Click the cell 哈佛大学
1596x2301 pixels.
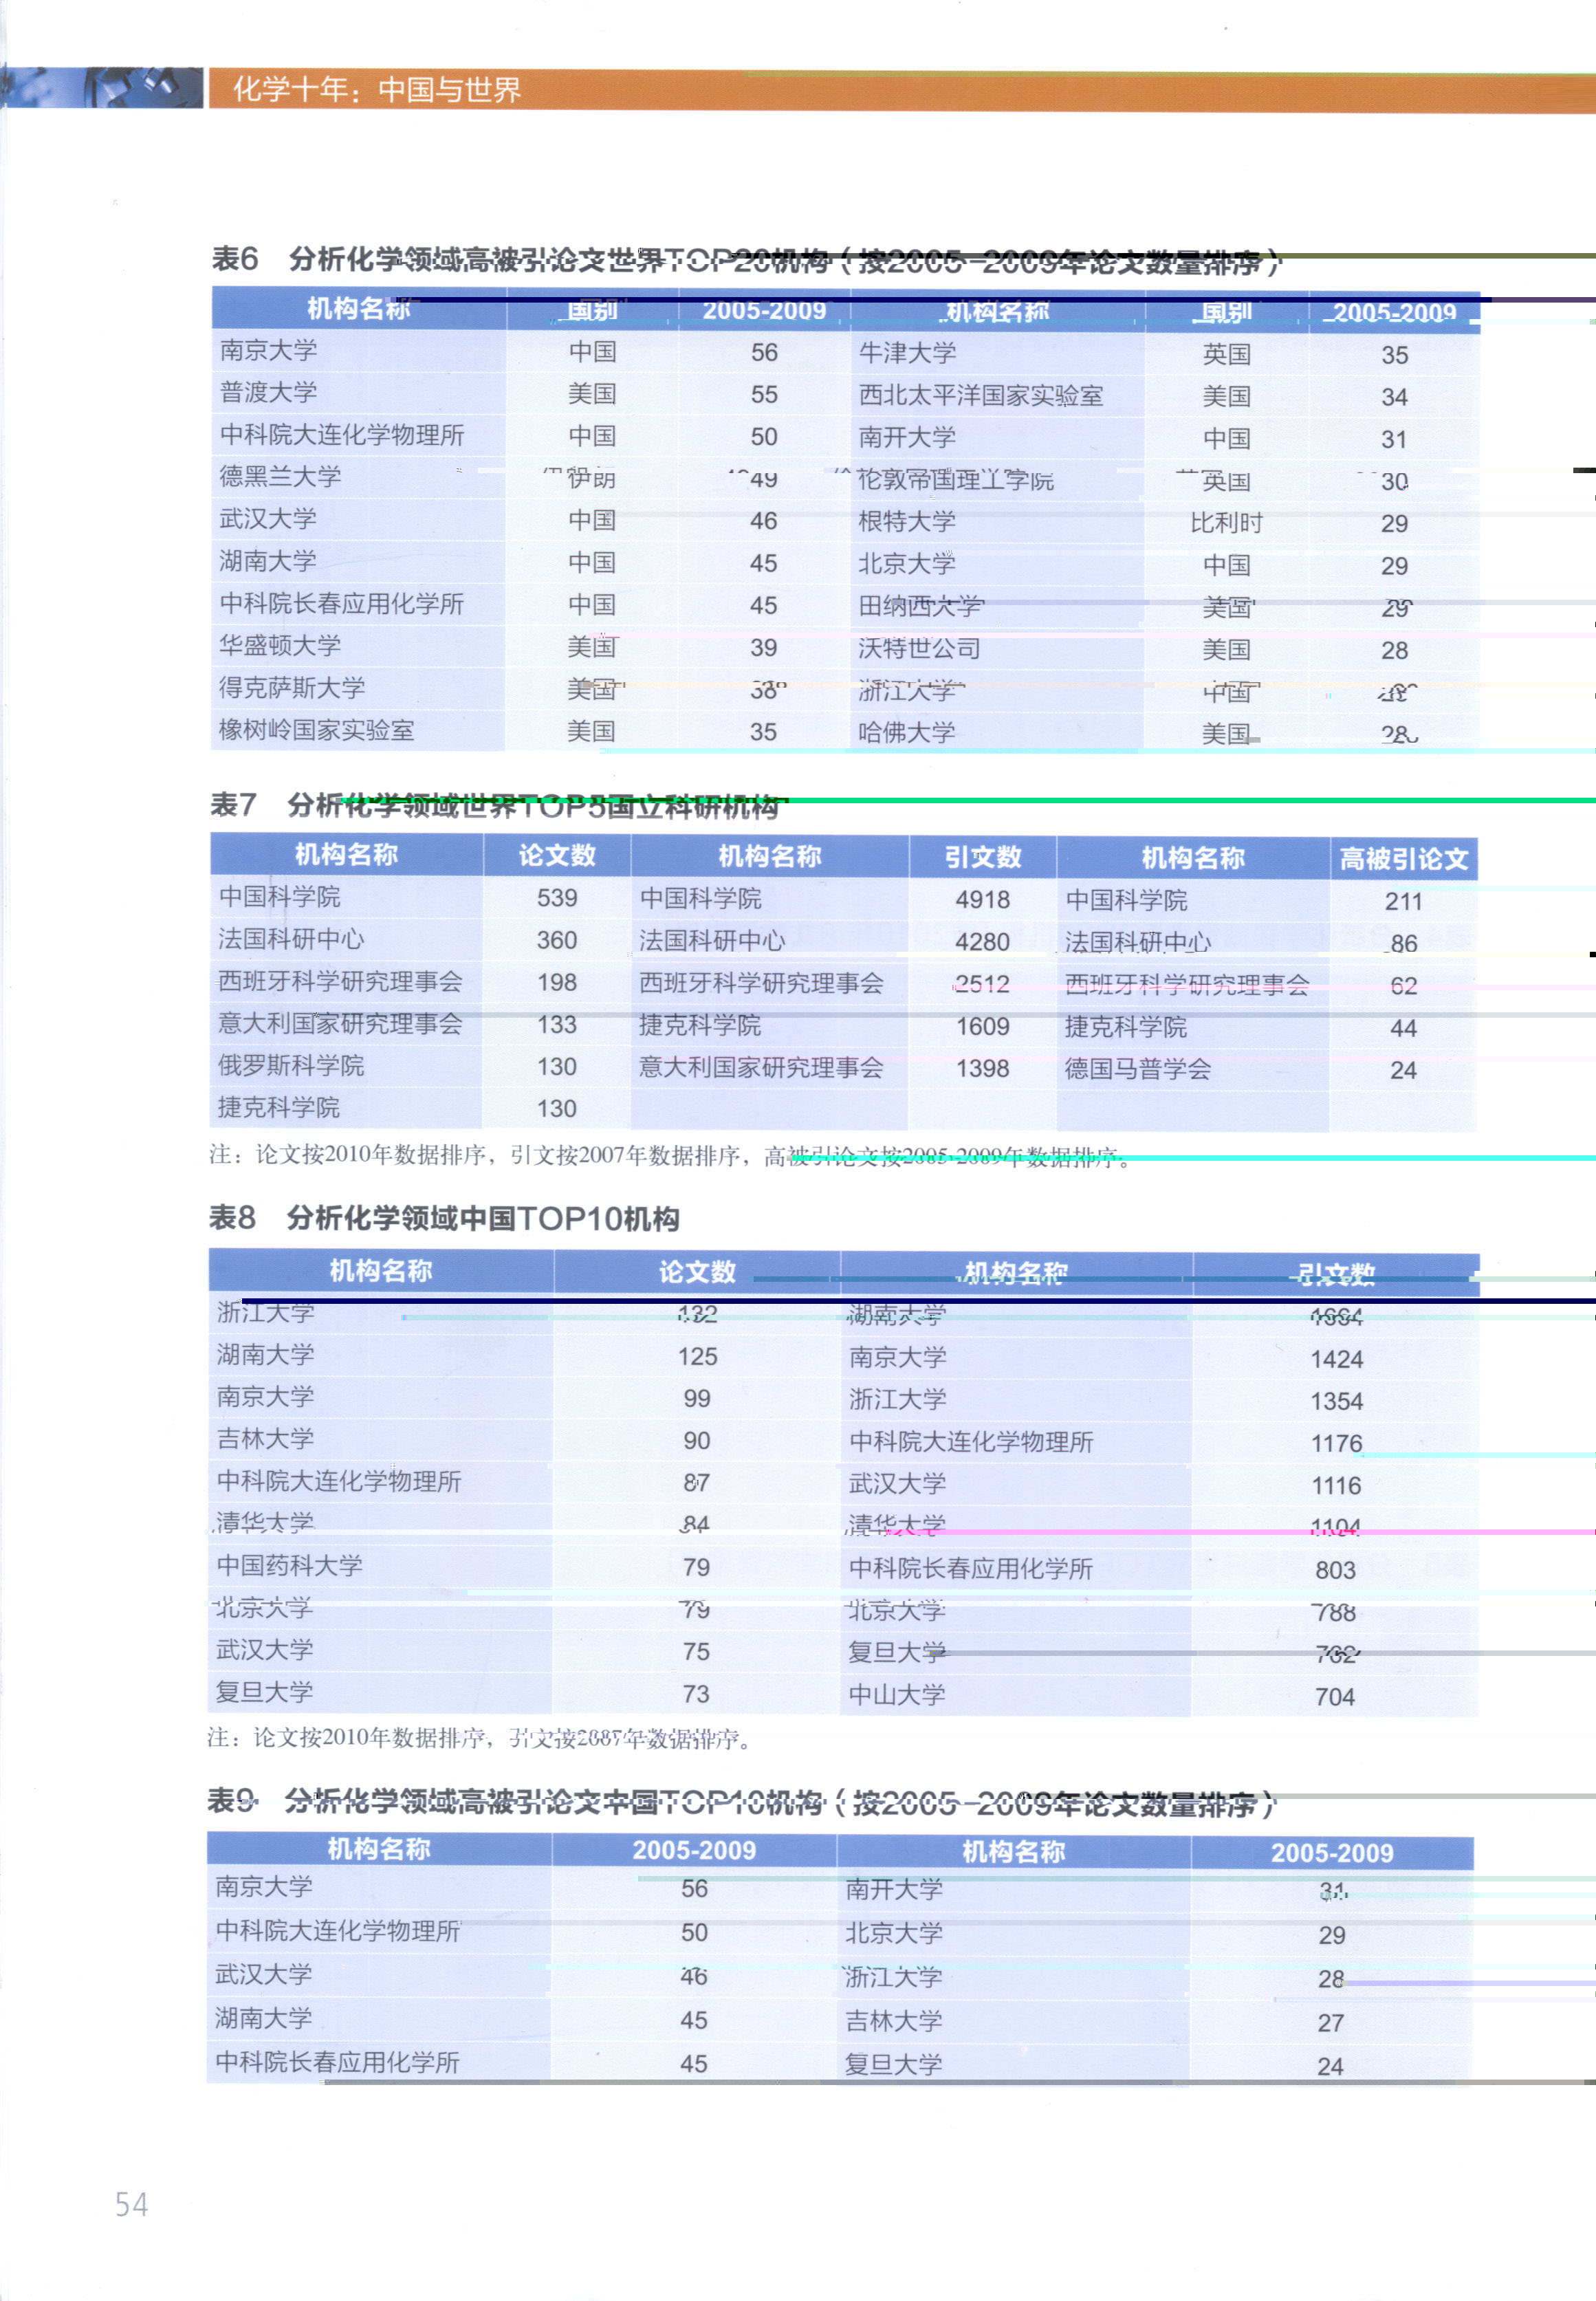tap(907, 732)
